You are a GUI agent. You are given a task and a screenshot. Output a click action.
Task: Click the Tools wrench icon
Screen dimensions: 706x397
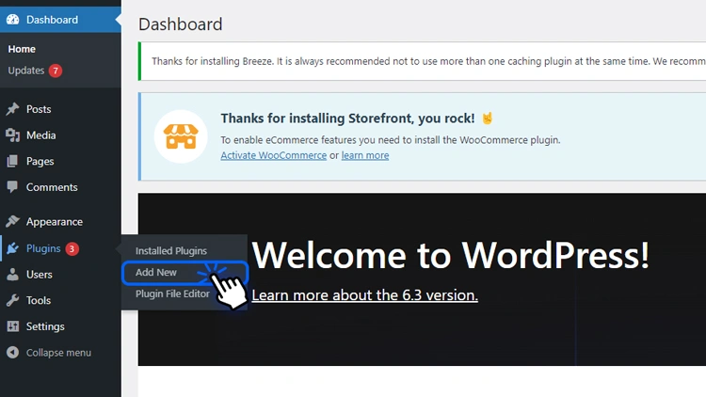tap(12, 301)
